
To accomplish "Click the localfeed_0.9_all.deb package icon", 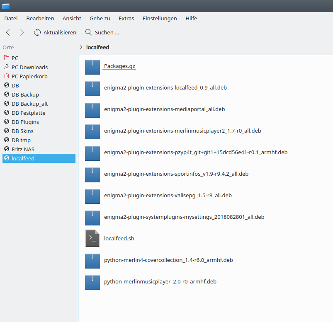I will [92, 89].
